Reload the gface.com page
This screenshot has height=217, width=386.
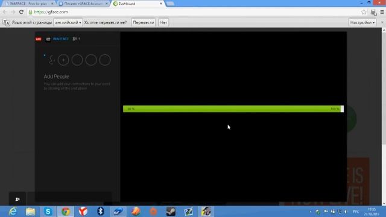click(x=22, y=12)
